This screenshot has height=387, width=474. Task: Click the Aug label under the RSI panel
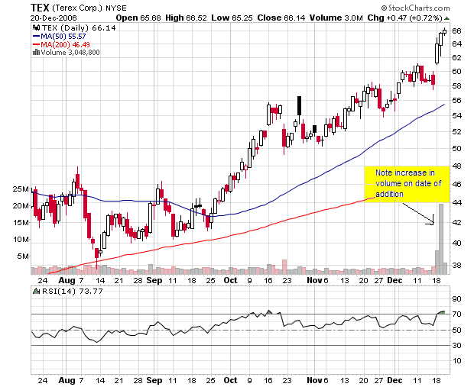(x=67, y=380)
